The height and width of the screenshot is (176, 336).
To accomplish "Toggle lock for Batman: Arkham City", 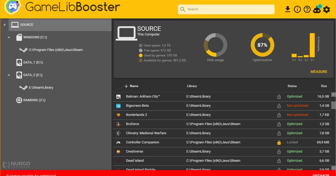I will (x=279, y=97).
